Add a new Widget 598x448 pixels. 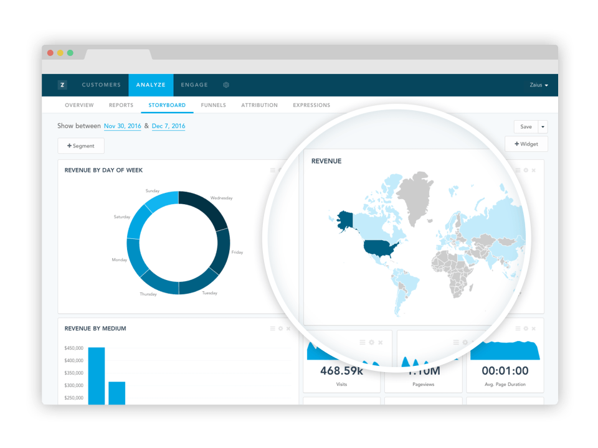coord(526,144)
